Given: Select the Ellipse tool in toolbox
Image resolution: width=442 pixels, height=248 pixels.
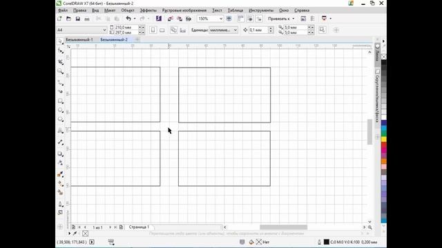Looking at the screenshot, I should point(60,110).
